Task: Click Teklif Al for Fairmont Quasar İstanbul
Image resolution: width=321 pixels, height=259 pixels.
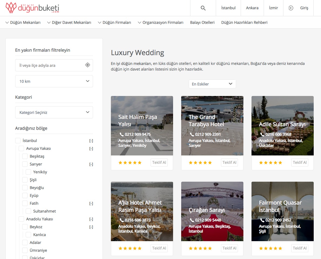Action: point(300,248)
